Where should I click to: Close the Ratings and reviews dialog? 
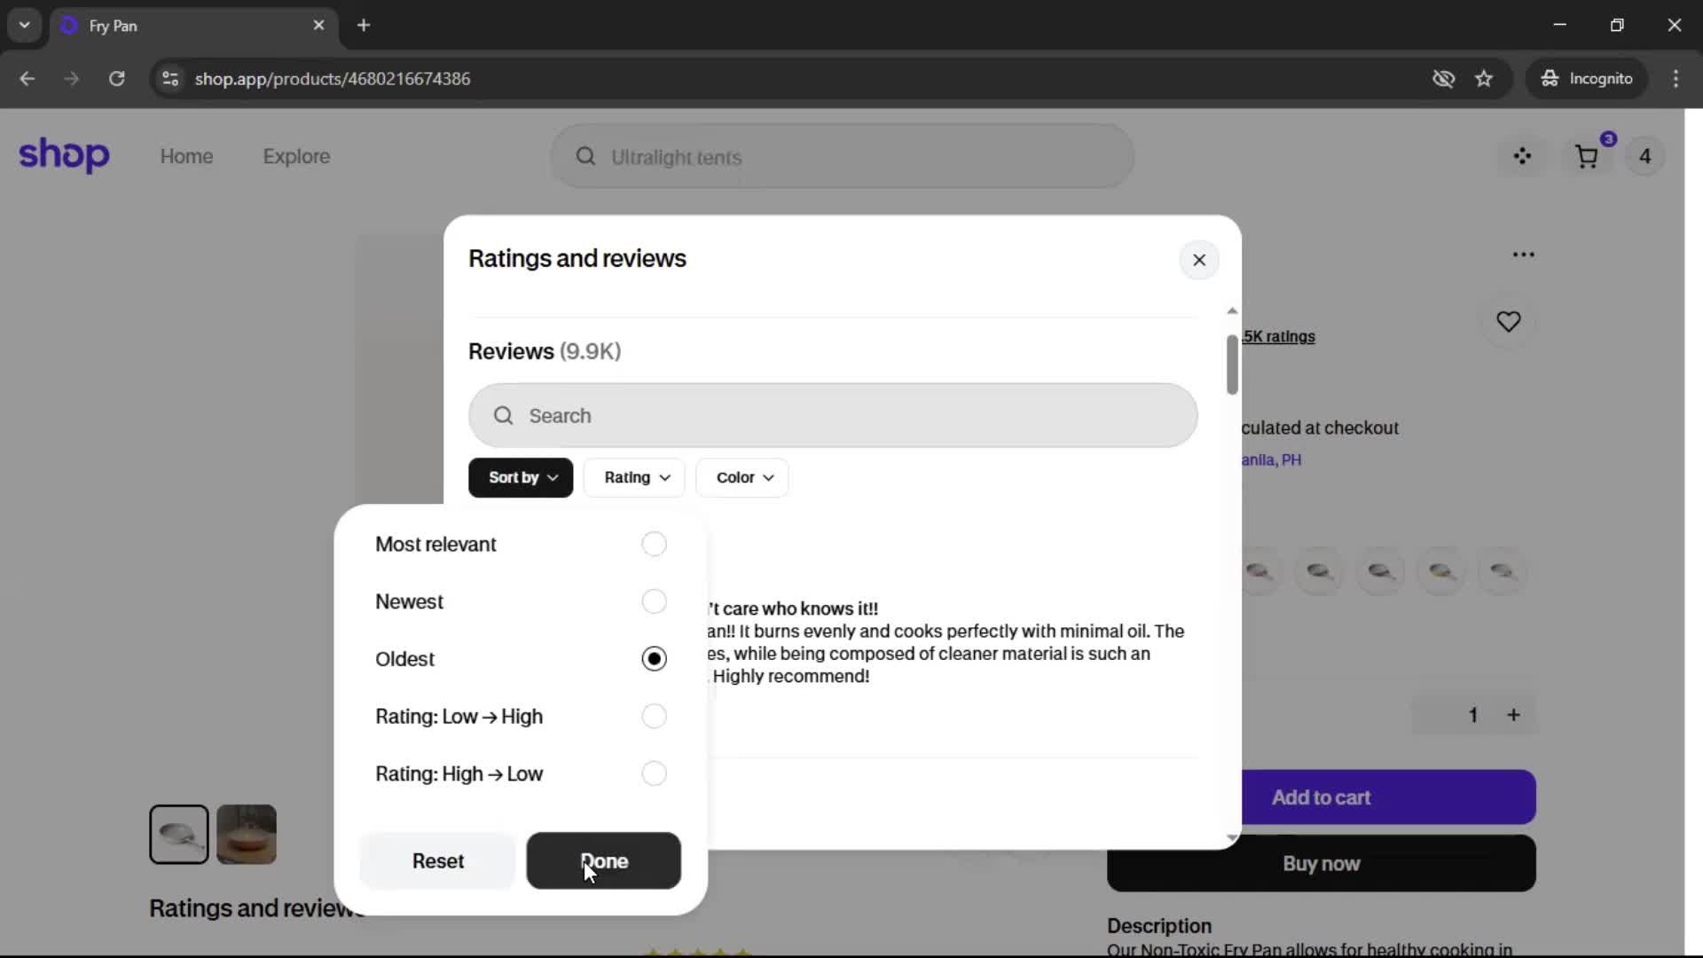tap(1198, 260)
